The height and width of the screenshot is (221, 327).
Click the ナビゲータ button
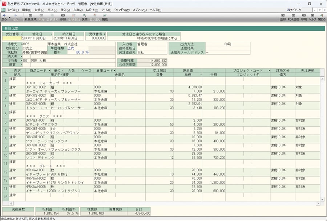[x=295, y=9]
